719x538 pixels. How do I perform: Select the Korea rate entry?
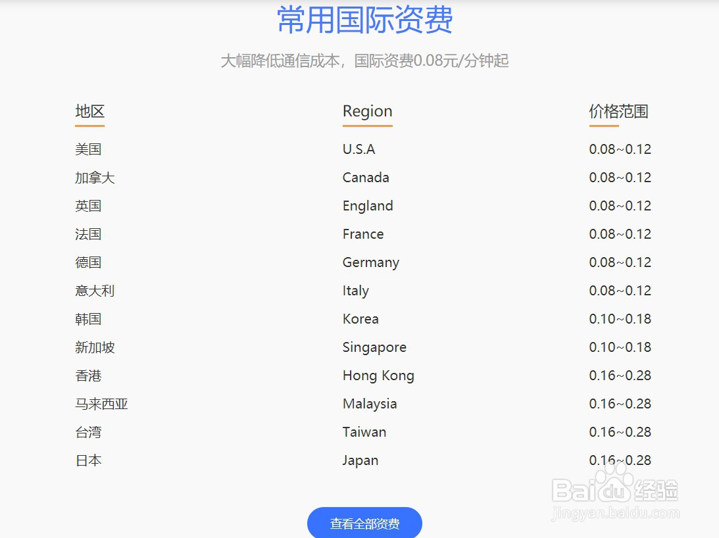(x=360, y=318)
